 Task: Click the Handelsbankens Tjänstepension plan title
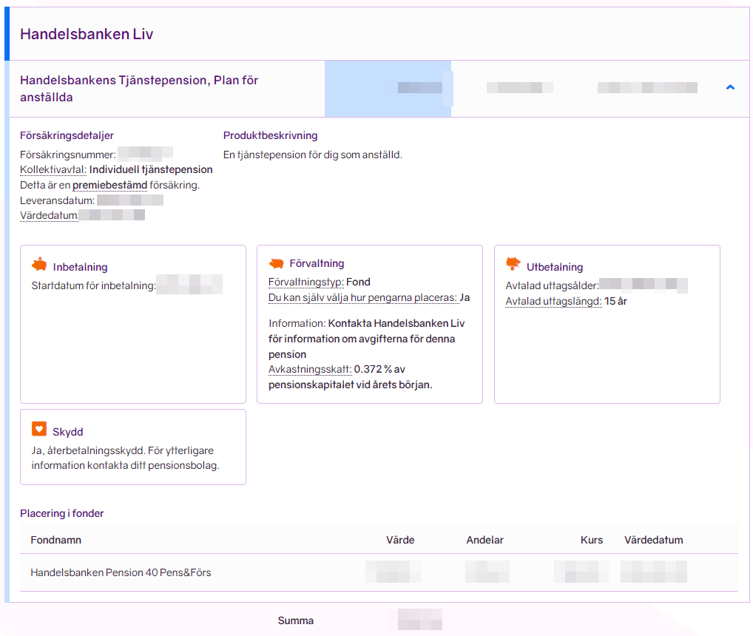pyautogui.click(x=139, y=88)
